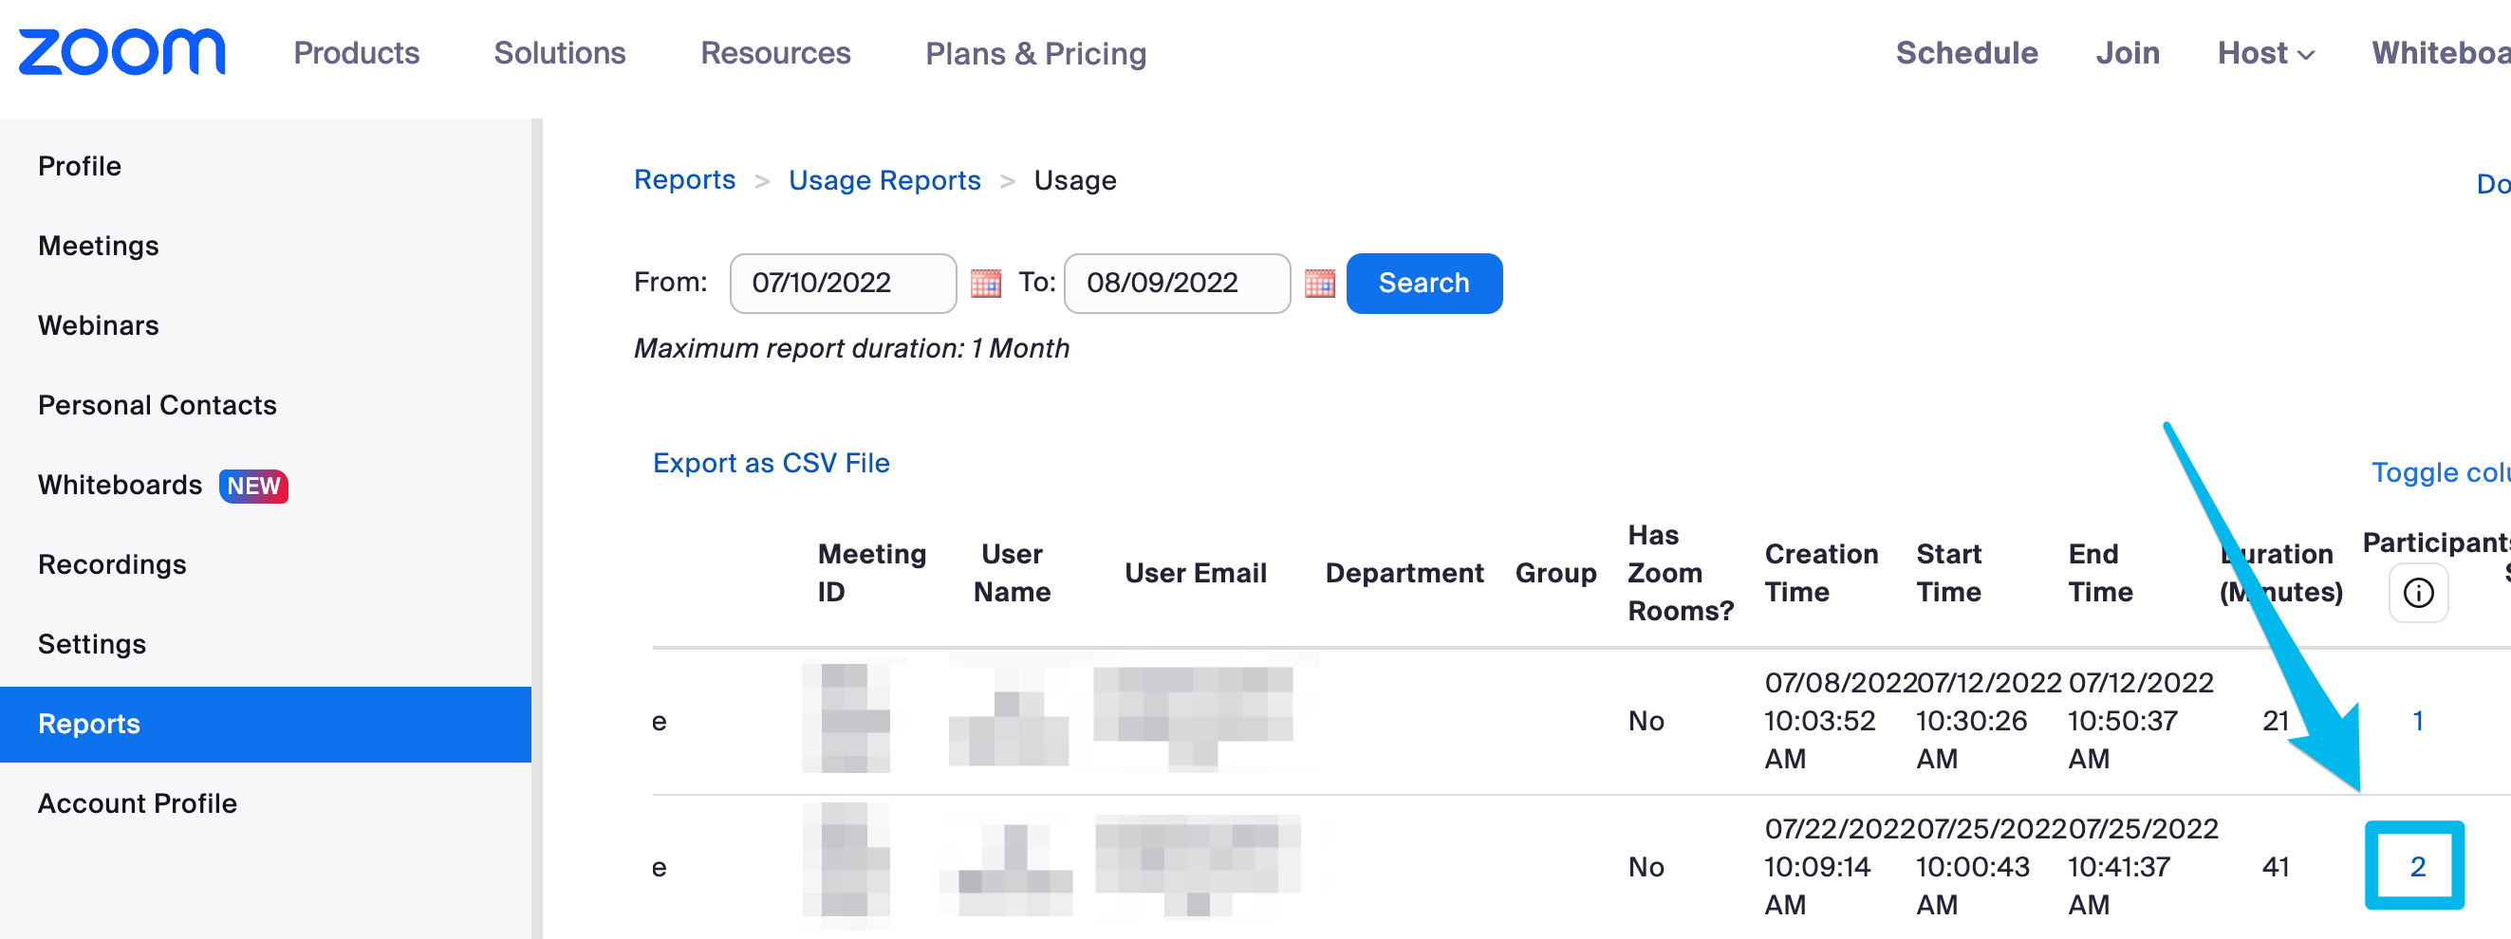2511x939 pixels.
Task: Click the From date field
Action: point(842,284)
